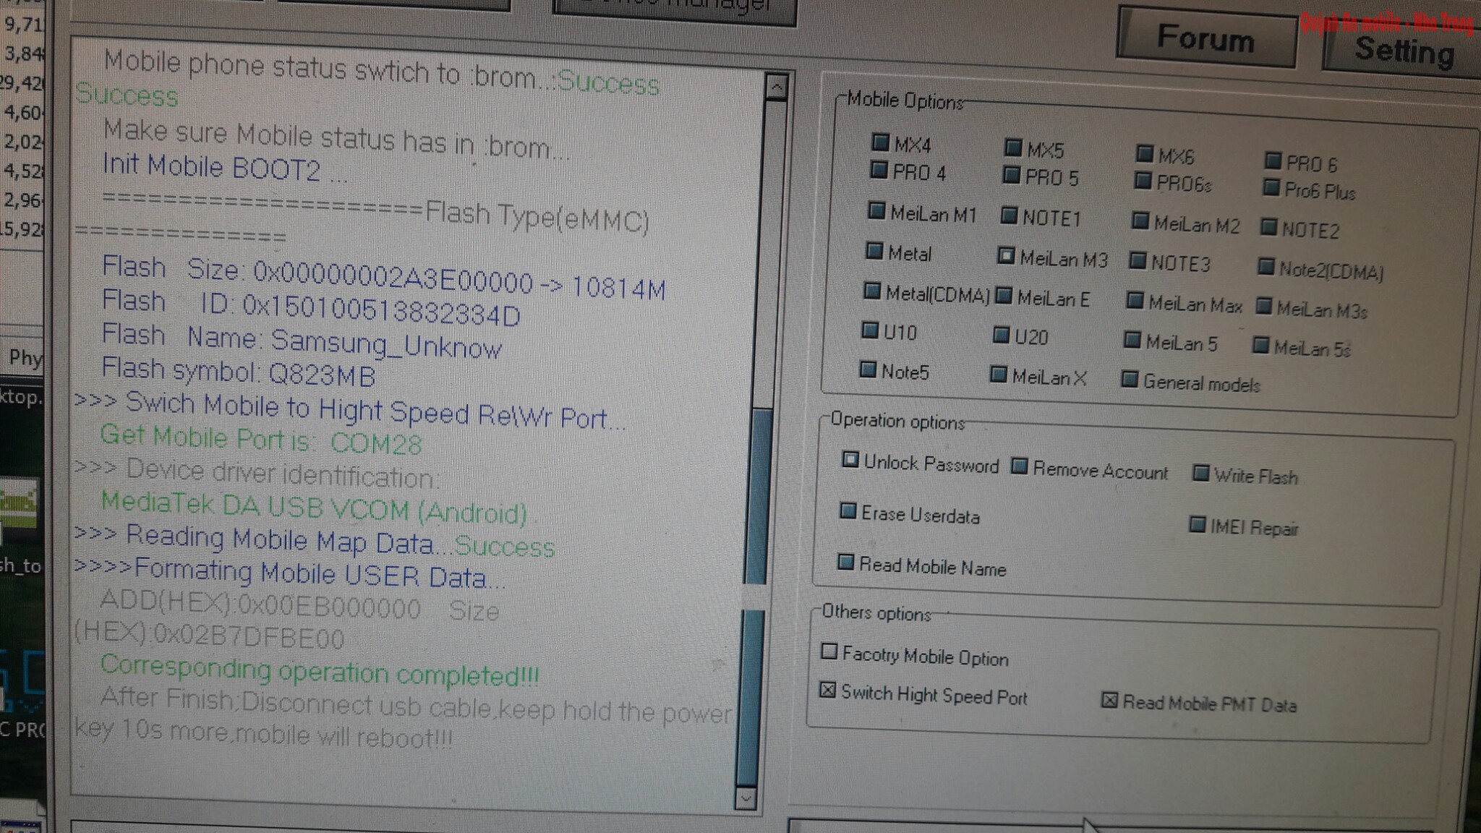Click the 'Flash ID: 0x150100513832334D' line
1481x833 pixels.
tap(311, 307)
